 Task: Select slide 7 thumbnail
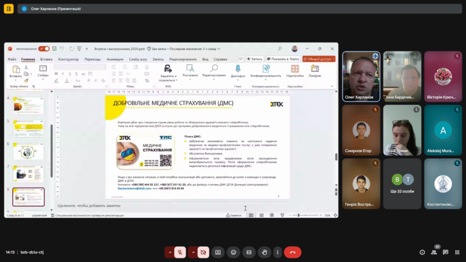pos(29,174)
